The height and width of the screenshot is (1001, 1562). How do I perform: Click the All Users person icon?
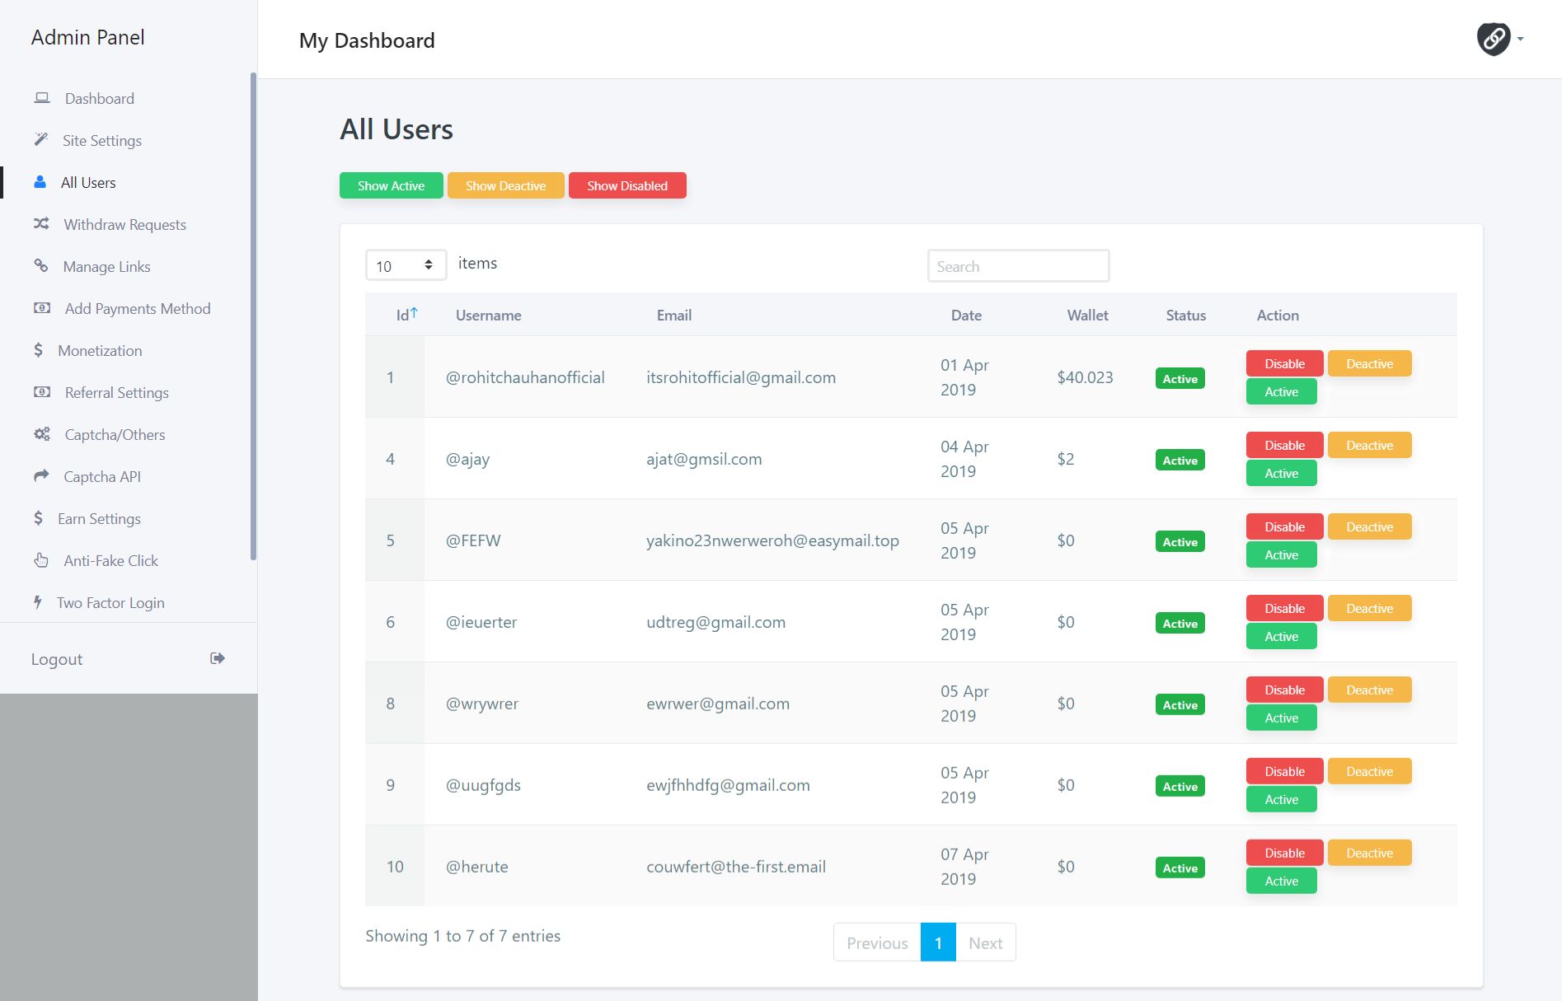(40, 182)
